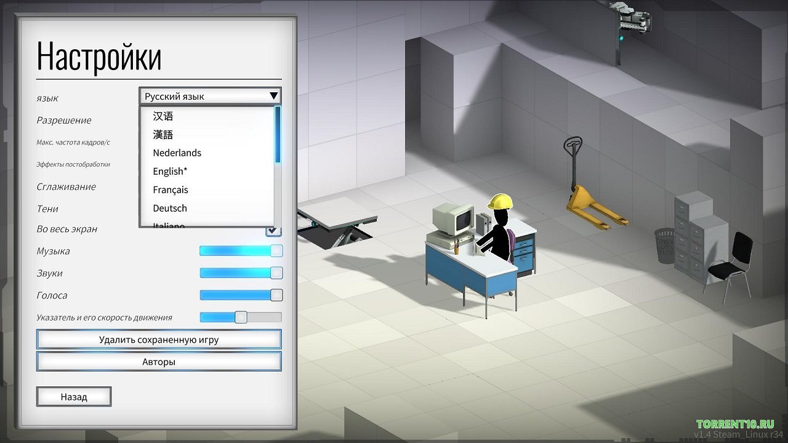Adjust the Музыка volume slider

tap(240, 251)
